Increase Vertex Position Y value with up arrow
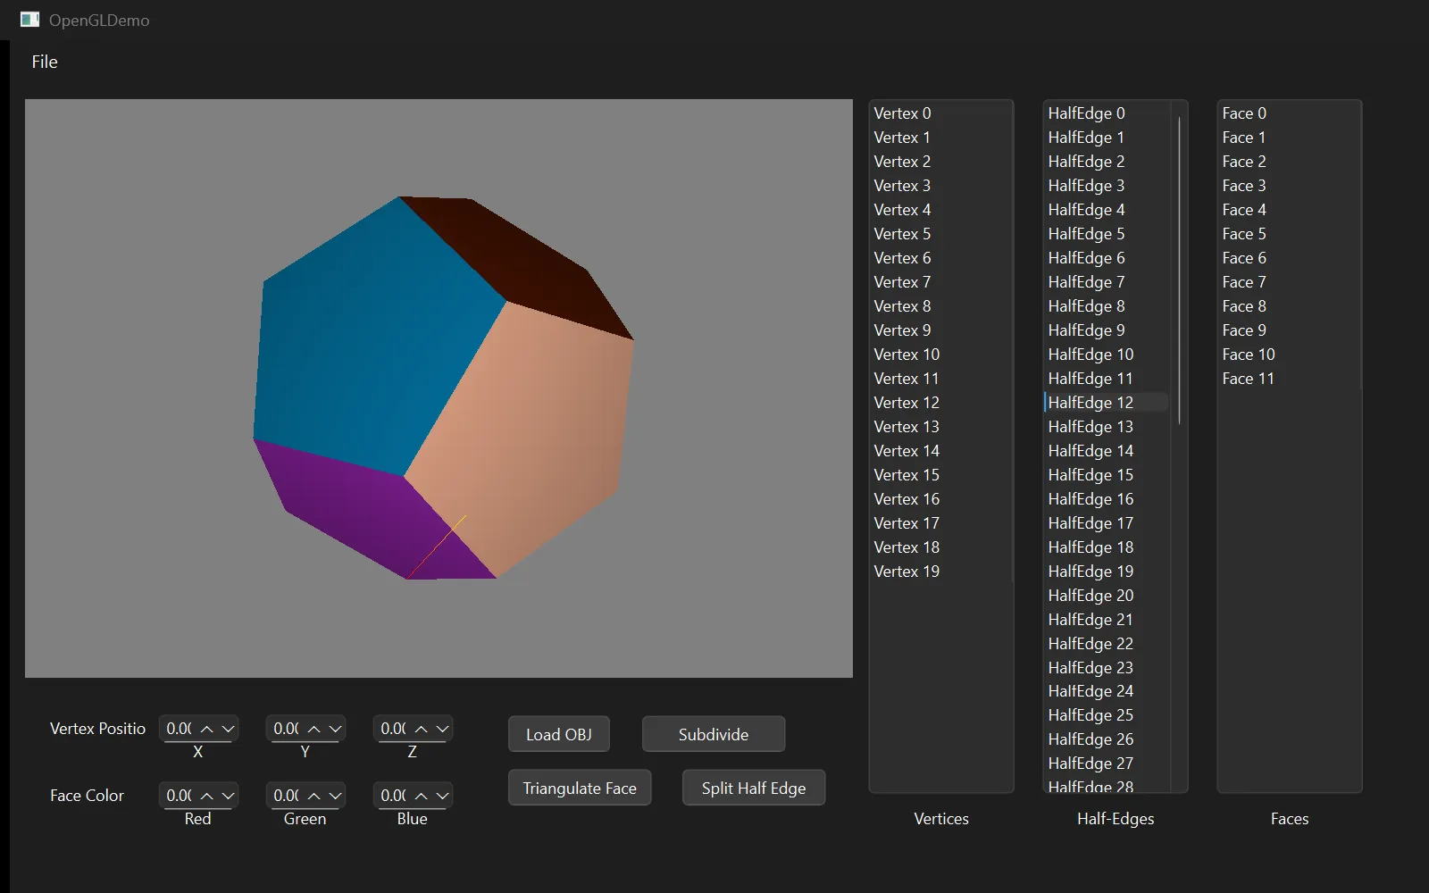 tap(314, 729)
